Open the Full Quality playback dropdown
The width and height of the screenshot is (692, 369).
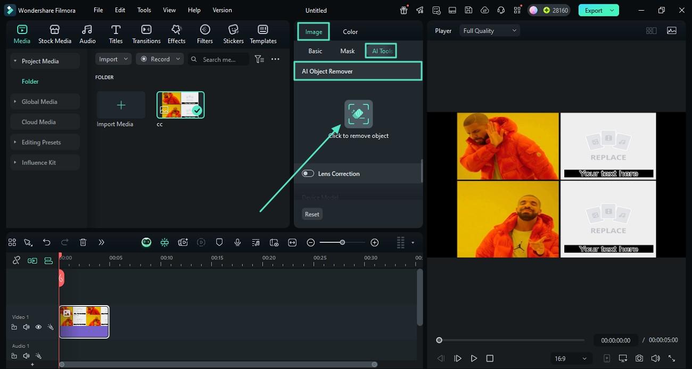[490, 30]
